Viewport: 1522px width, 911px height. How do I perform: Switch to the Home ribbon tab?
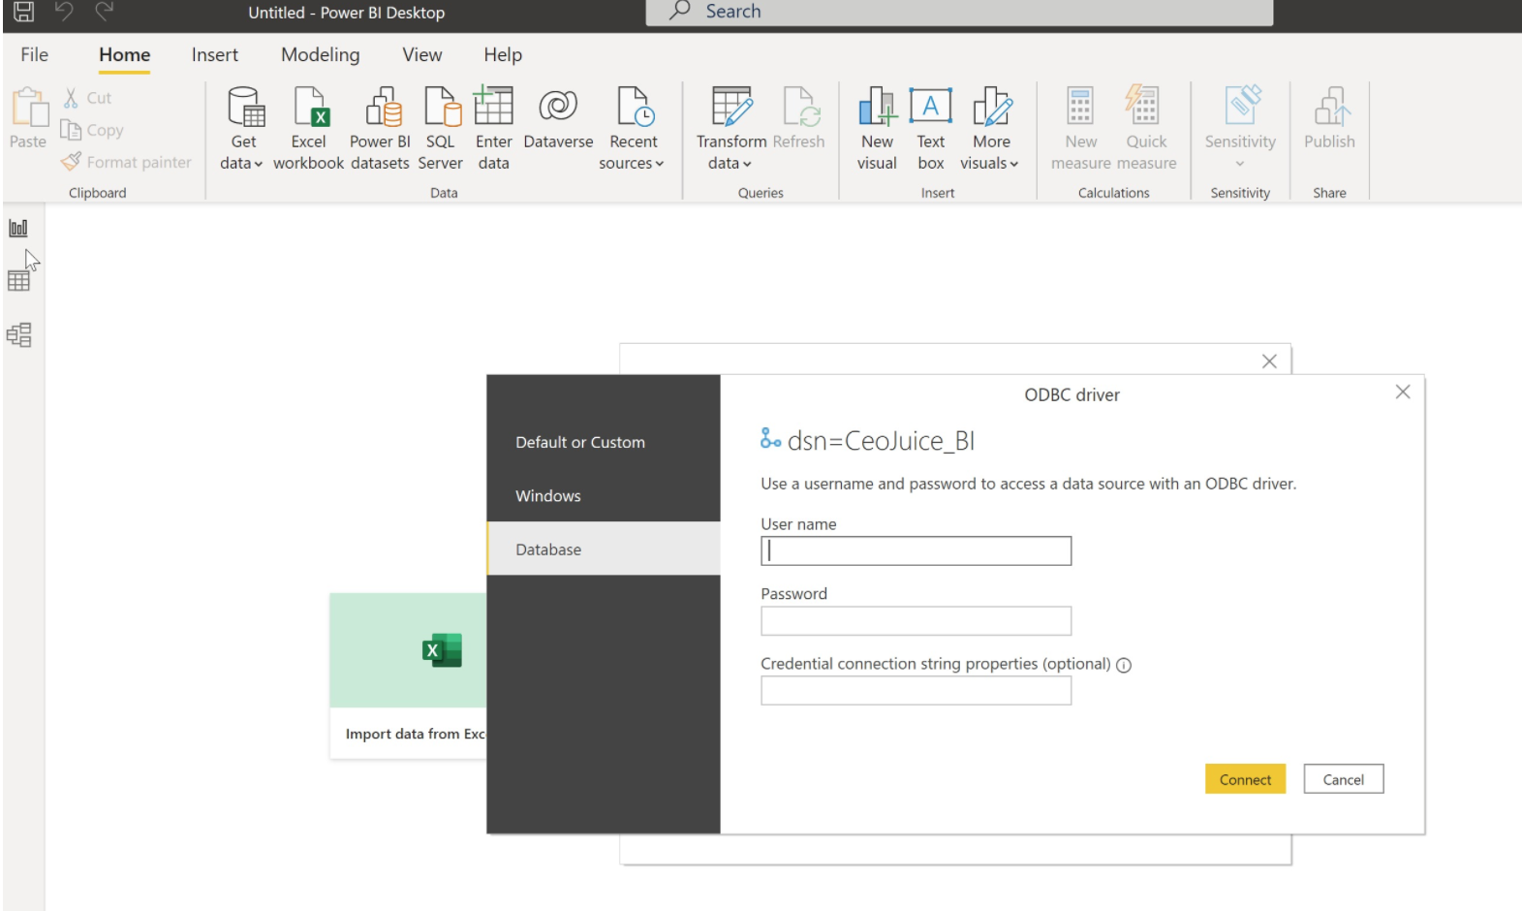[124, 55]
